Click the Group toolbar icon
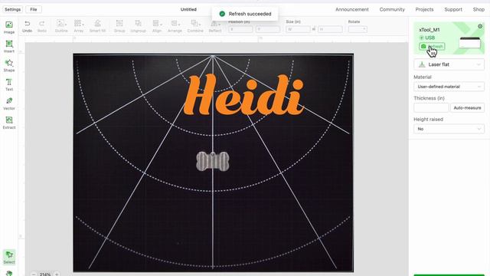The height and width of the screenshot is (276, 490). pos(119,26)
